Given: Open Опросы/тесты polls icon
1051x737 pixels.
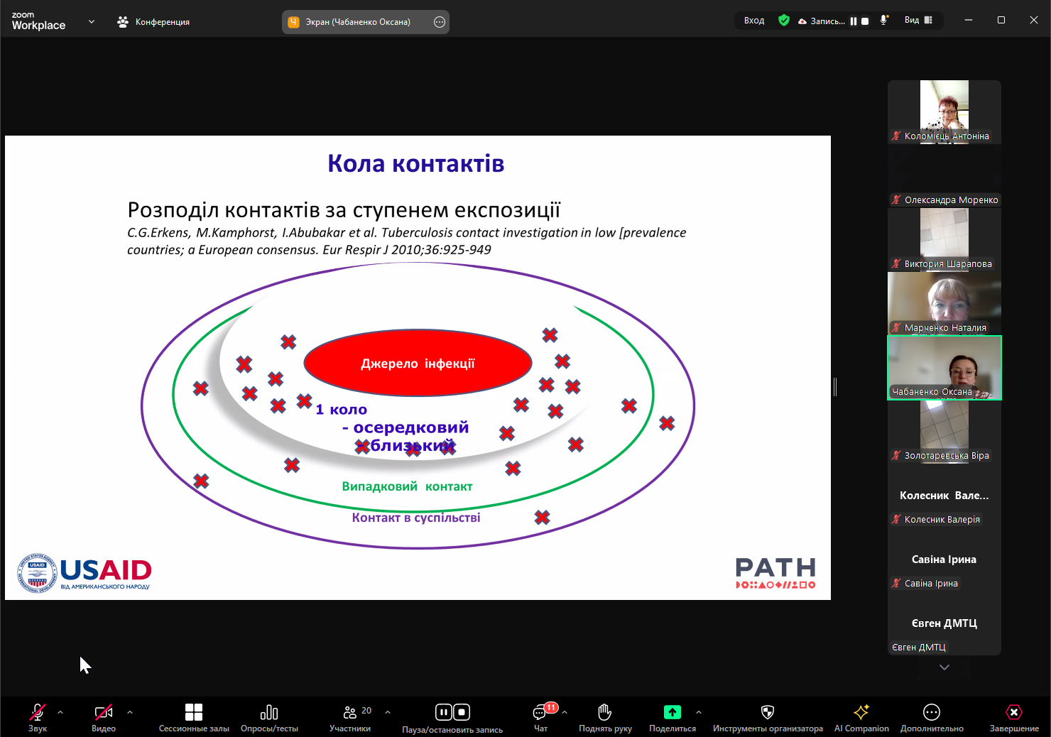Looking at the screenshot, I should [x=269, y=712].
